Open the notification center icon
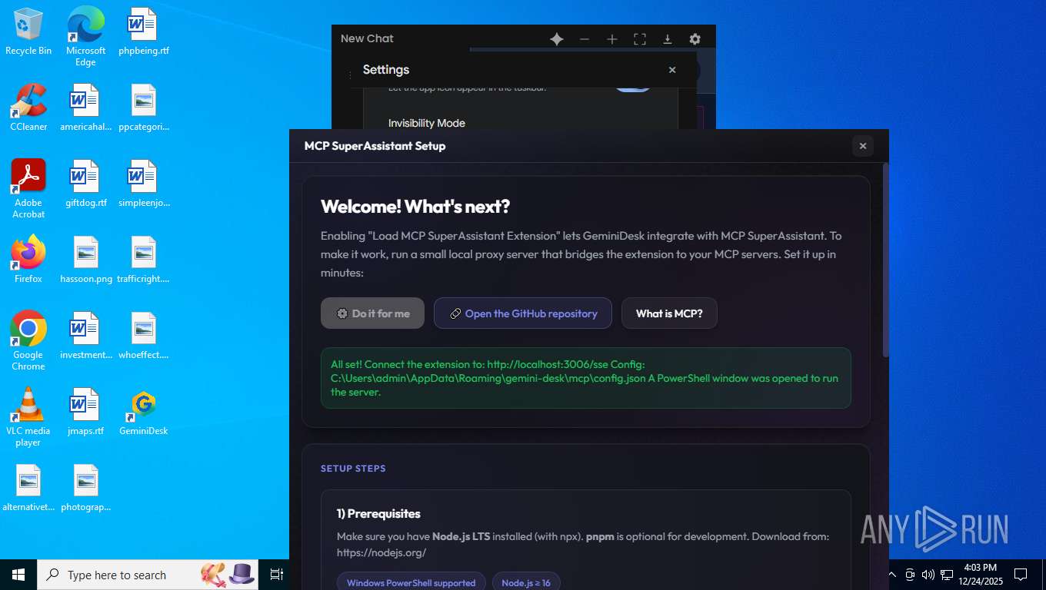The width and height of the screenshot is (1046, 590). (1021, 575)
